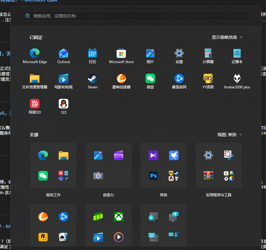
Task: Open green Xbox Game Bar icon
Action: 98,217
